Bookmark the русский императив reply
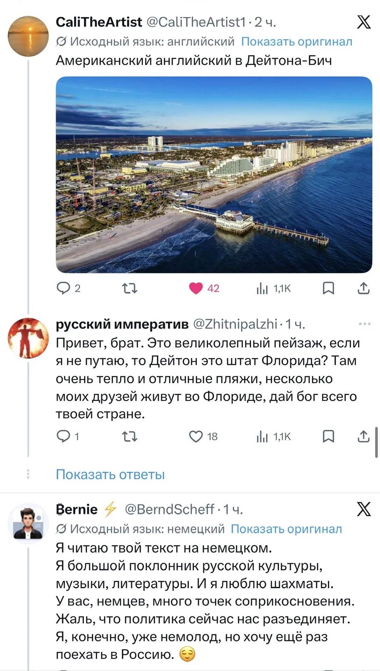The image size is (380, 671). tap(328, 436)
